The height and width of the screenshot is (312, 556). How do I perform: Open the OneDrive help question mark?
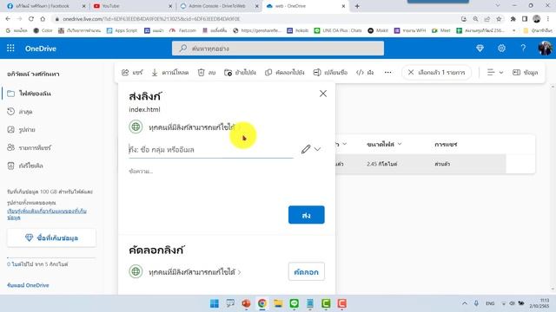tap(523, 49)
